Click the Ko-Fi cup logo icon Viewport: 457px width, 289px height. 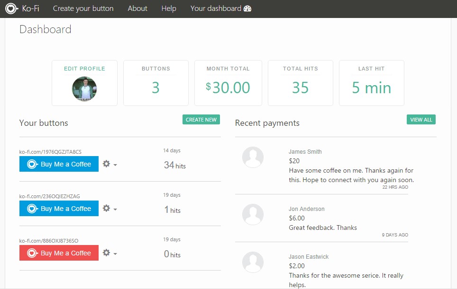11,9
